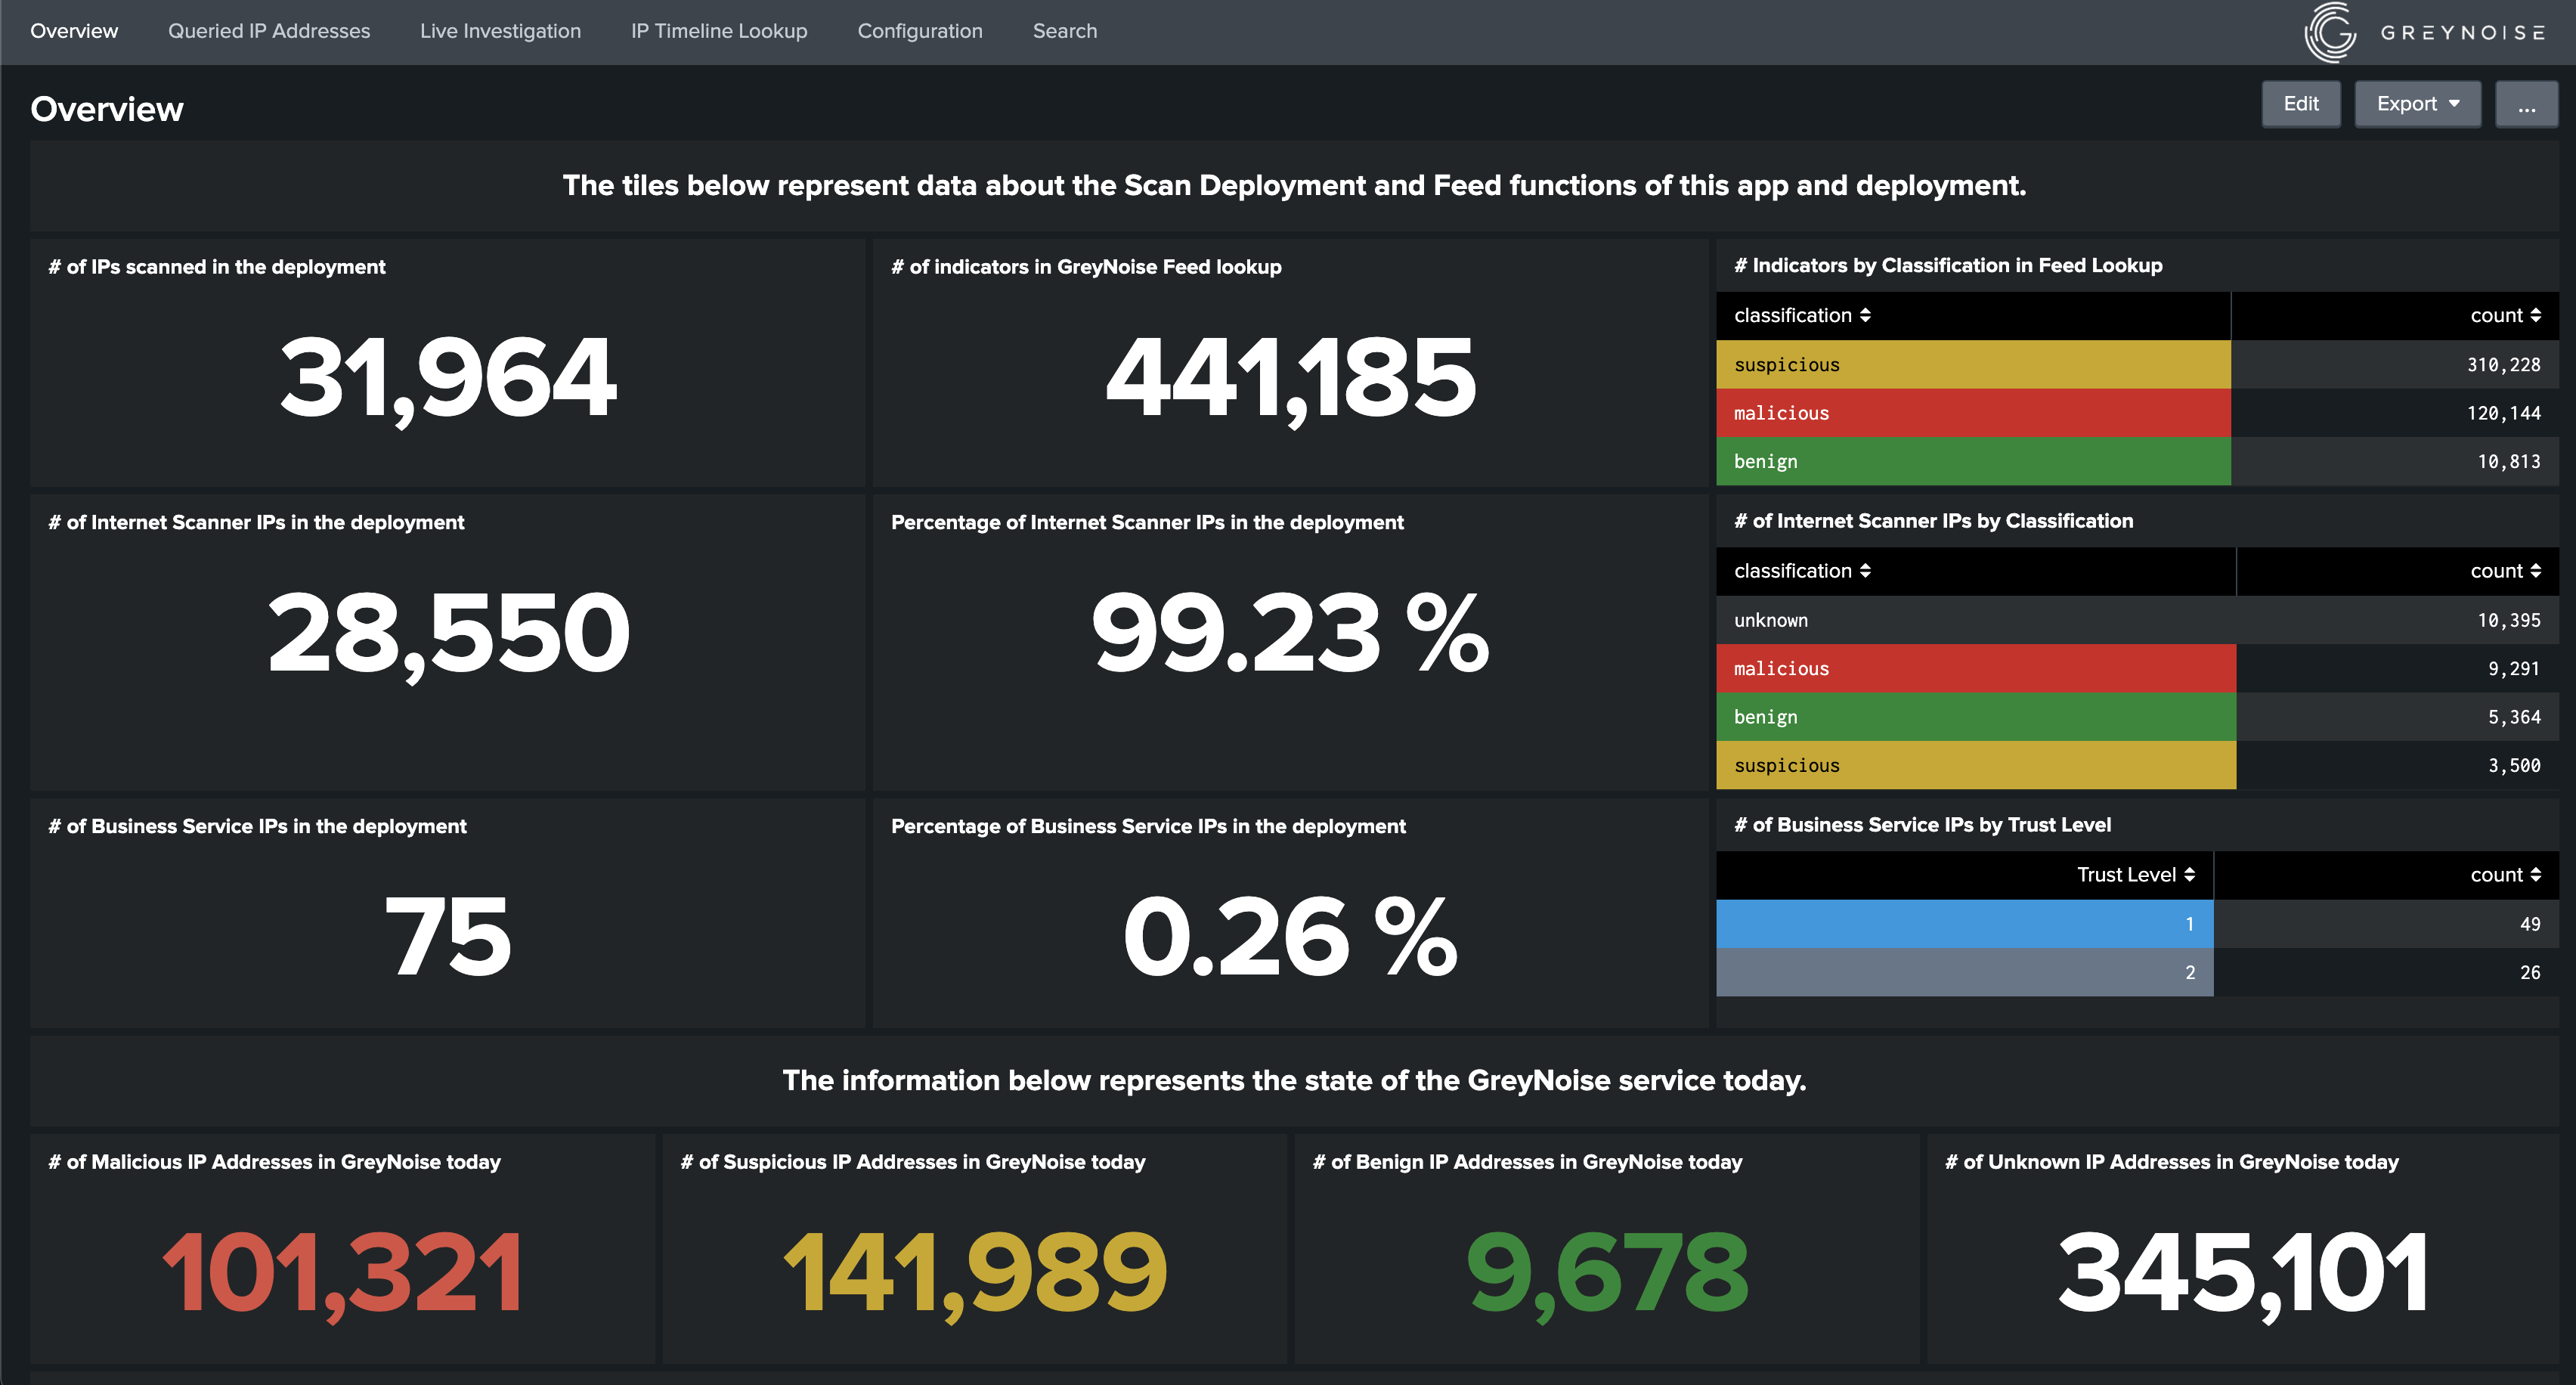Viewport: 2576px width, 1385px height.
Task: Click the 5,364 count cell
Action: pyautogui.click(x=2397, y=717)
